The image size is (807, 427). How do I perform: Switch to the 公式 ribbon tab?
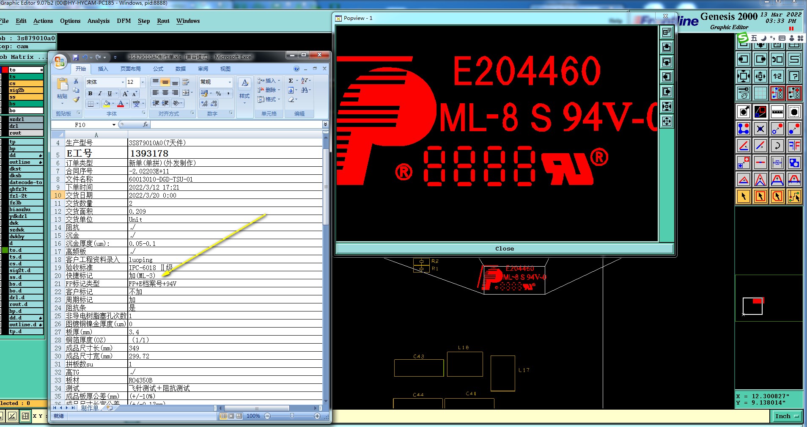158,69
